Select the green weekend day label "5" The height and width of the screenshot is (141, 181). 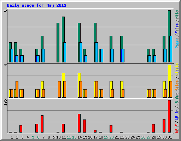tap(33, 137)
